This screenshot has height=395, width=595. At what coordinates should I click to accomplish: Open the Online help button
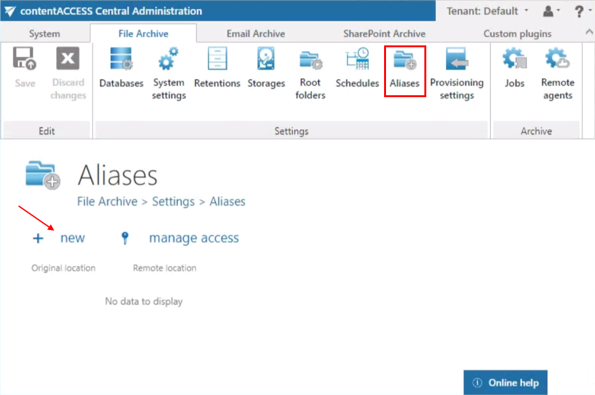pyautogui.click(x=506, y=383)
